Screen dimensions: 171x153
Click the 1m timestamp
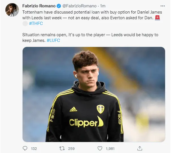pyautogui.click(x=103, y=6)
